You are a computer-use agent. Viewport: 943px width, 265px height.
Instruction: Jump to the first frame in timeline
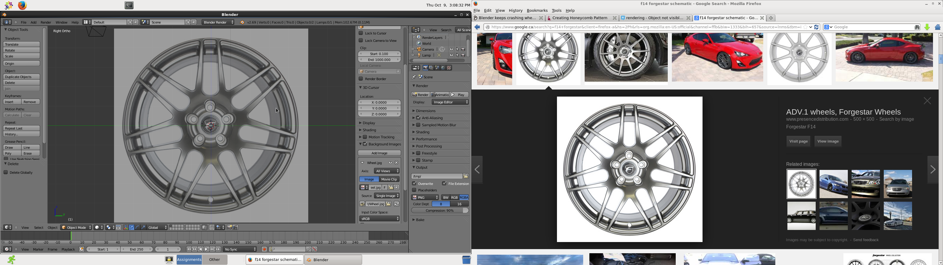click(x=189, y=249)
